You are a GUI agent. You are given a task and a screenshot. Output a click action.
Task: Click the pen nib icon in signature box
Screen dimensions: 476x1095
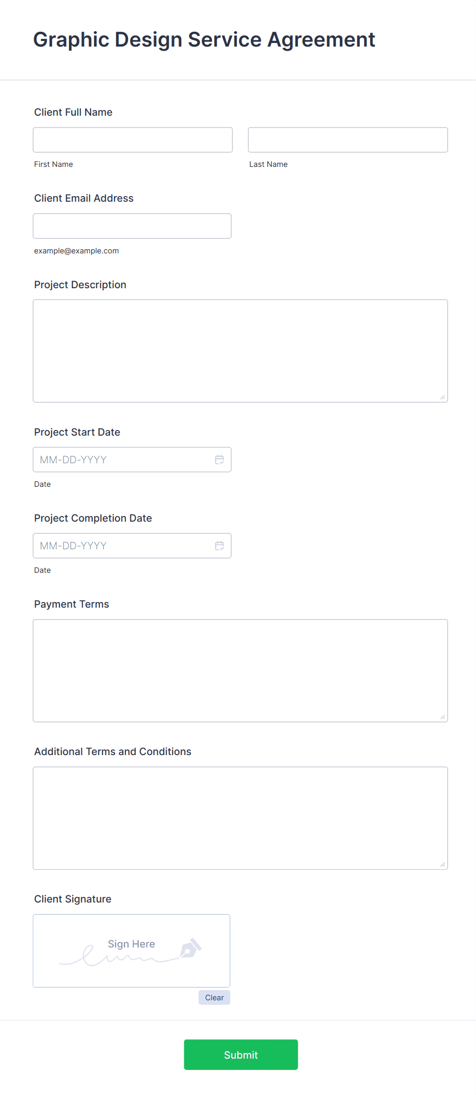[190, 948]
